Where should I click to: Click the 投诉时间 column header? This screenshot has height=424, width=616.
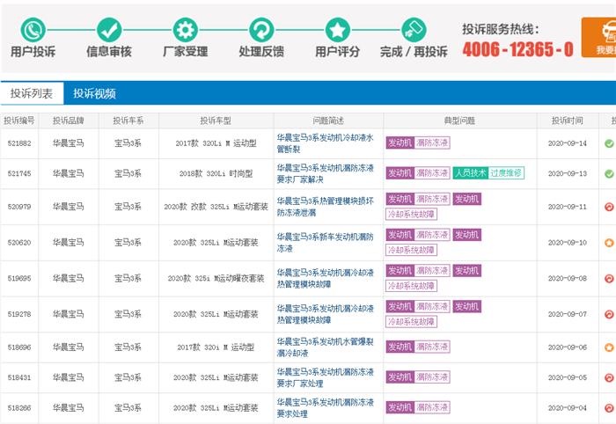568,121
